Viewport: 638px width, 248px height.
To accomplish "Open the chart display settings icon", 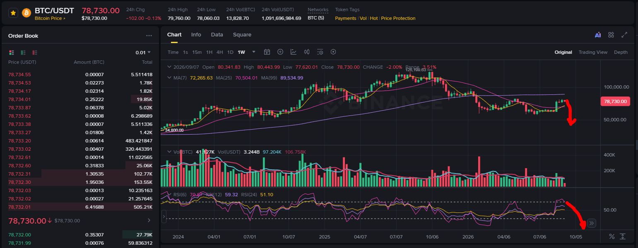I will [x=320, y=52].
